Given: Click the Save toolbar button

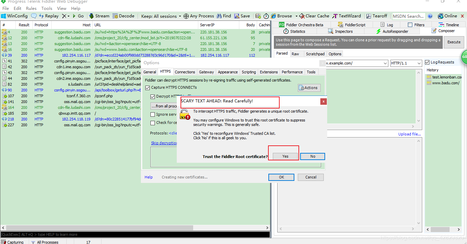Looking at the screenshot, I should point(242,16).
